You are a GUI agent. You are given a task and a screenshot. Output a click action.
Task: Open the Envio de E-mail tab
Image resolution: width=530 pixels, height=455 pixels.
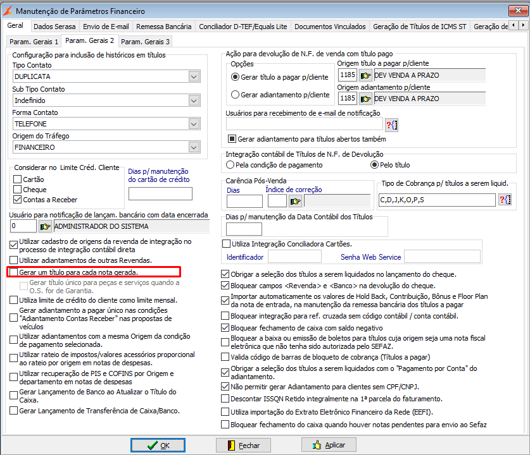pos(106,27)
